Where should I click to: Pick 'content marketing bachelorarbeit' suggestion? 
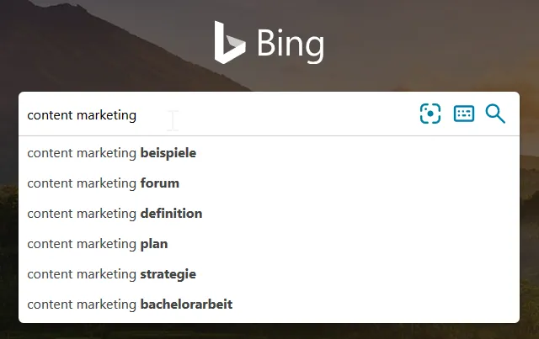pyautogui.click(x=269, y=304)
